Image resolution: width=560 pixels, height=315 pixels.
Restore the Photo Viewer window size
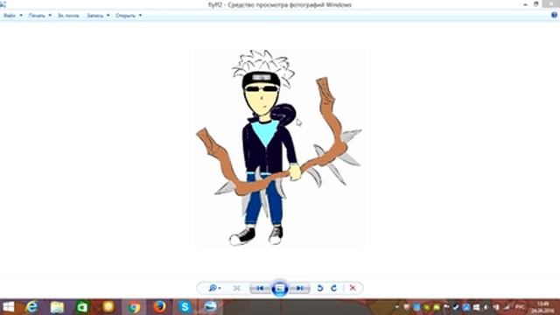pyautogui.click(x=536, y=3)
